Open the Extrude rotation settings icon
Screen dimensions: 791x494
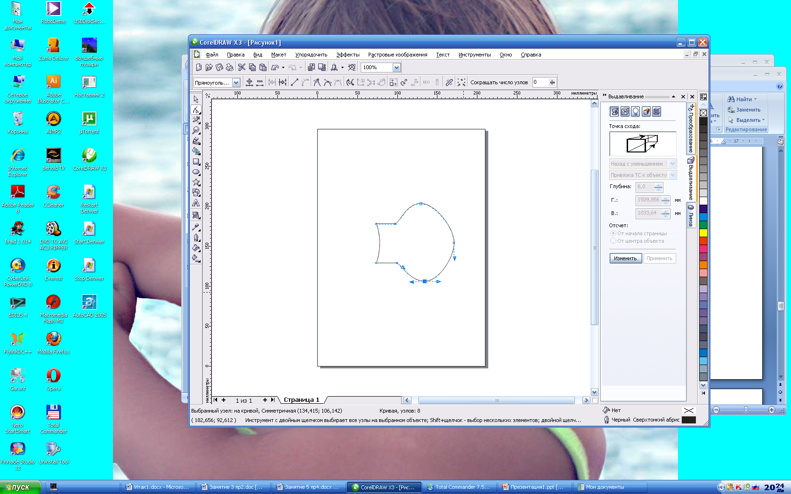[x=625, y=112]
